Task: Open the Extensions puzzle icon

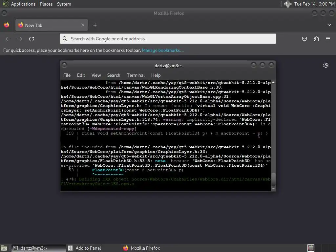Action: pos(316,39)
